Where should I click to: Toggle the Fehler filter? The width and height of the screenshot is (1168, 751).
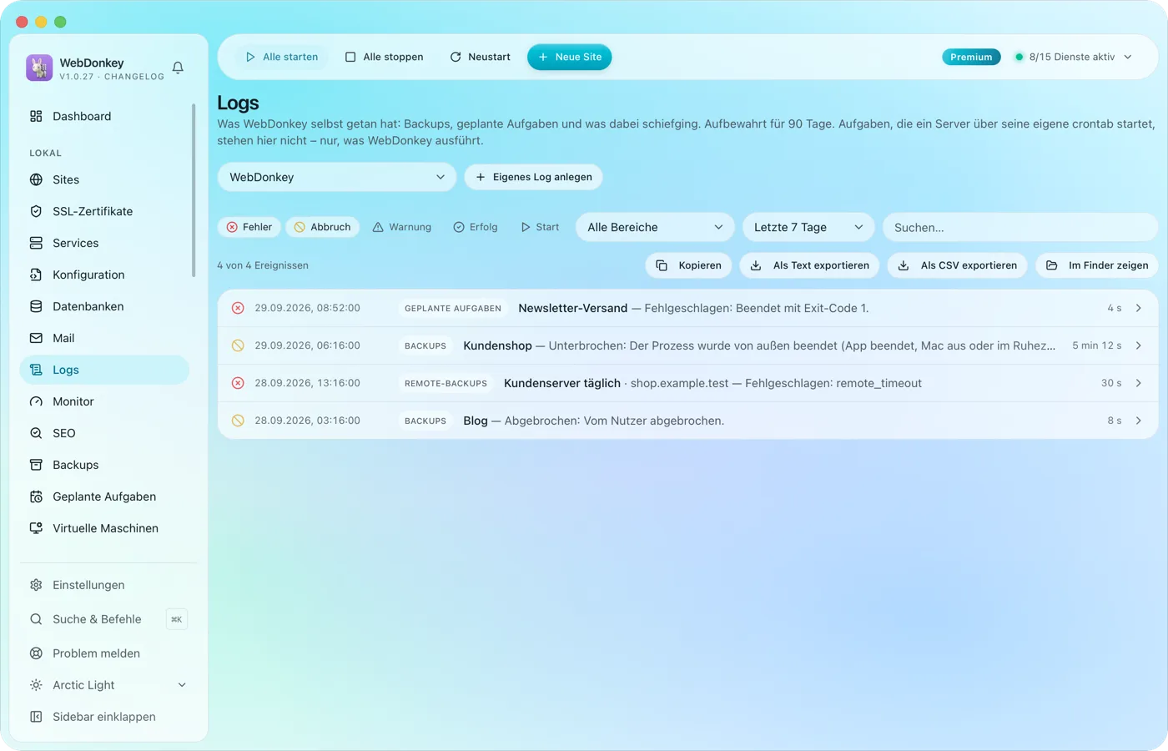pyautogui.click(x=249, y=227)
